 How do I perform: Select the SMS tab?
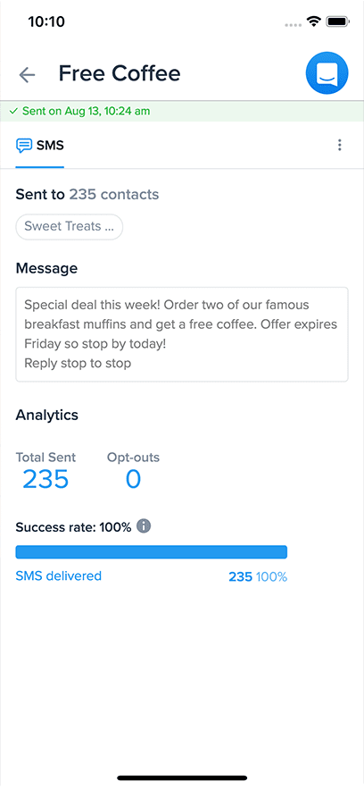click(40, 146)
